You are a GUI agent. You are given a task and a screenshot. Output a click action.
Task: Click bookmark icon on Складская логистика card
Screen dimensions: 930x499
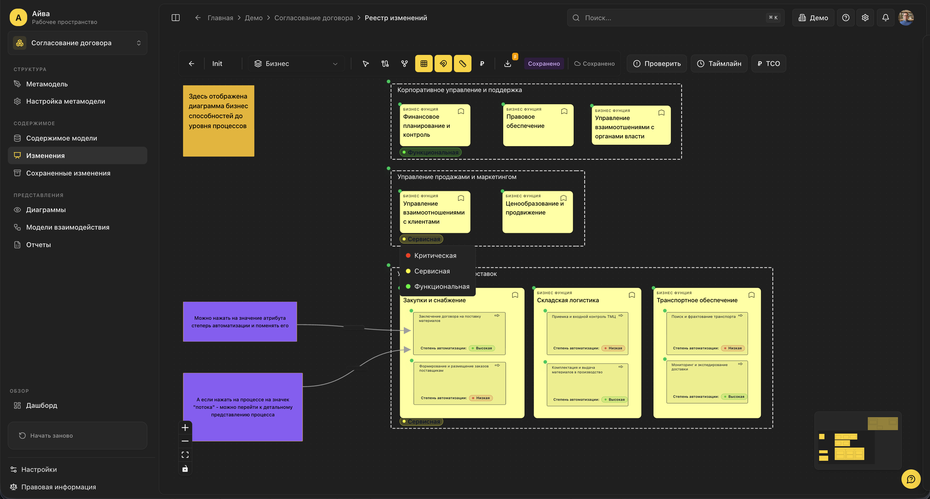(x=632, y=295)
